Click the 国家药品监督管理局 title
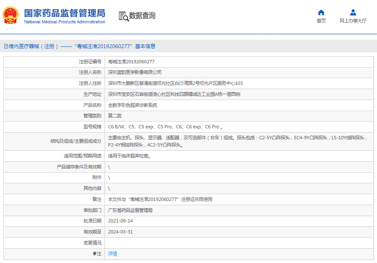 (65, 13)
